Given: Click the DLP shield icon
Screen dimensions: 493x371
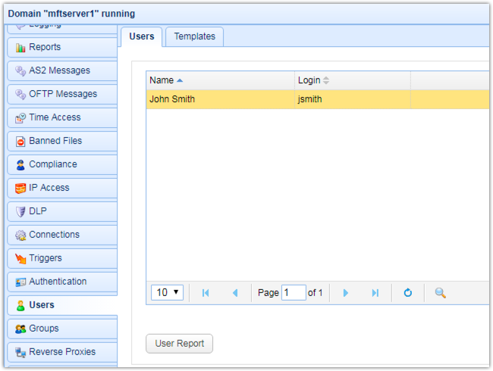Looking at the screenshot, I should click(20, 211).
